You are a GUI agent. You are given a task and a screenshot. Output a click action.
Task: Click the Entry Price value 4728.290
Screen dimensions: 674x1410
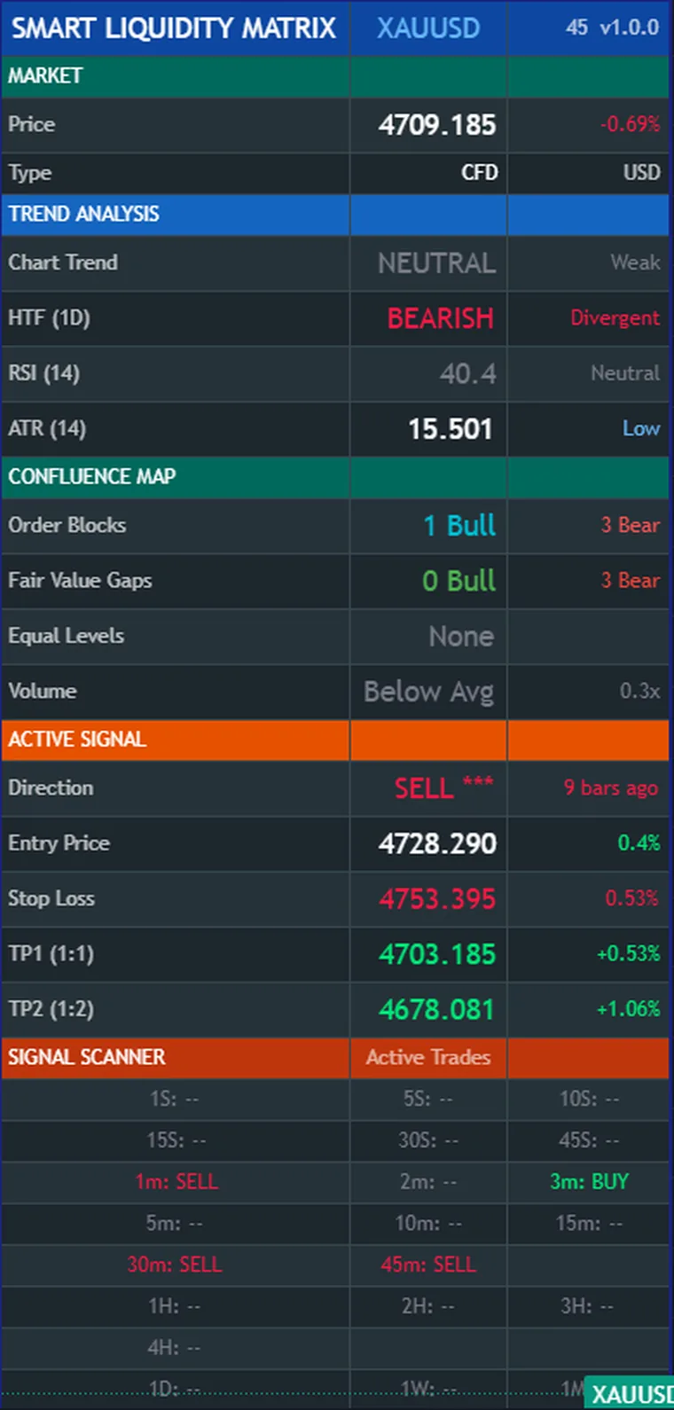(437, 843)
